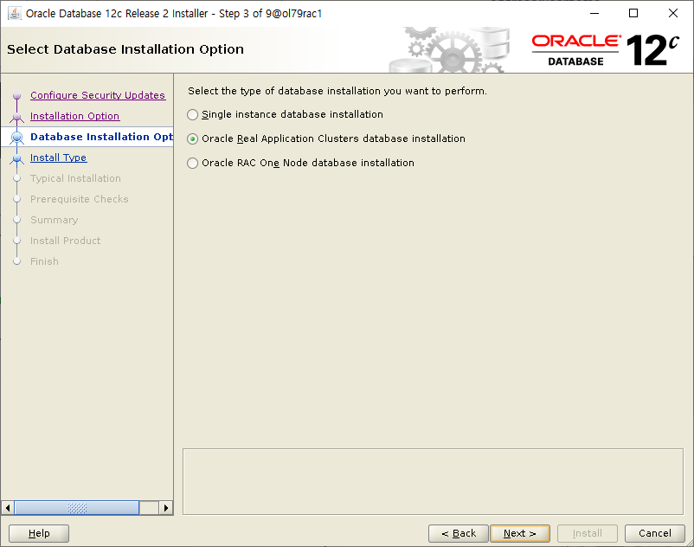Click the sidebar horizontal scrollbar thumb
The image size is (694, 547).
coord(77,507)
